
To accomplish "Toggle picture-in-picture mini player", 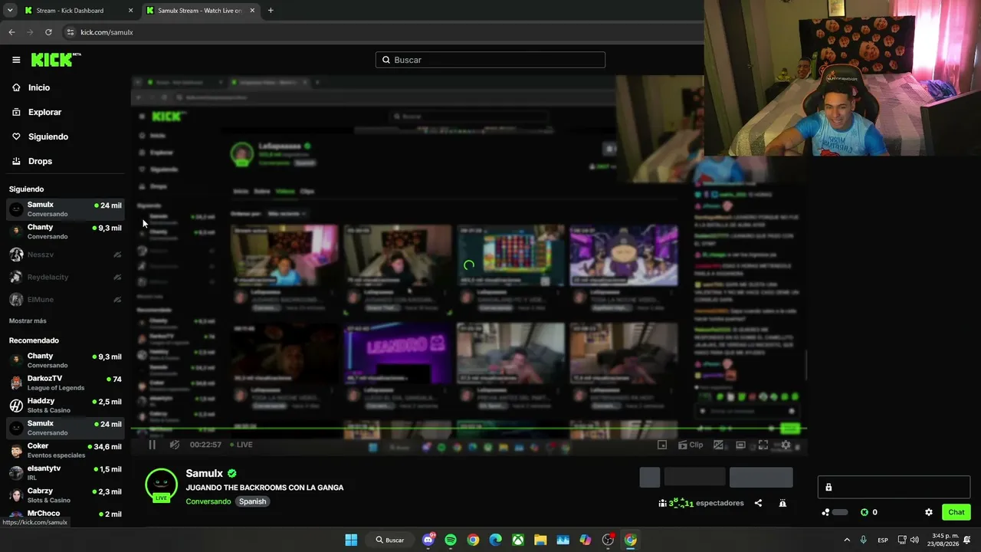I will pyautogui.click(x=662, y=445).
